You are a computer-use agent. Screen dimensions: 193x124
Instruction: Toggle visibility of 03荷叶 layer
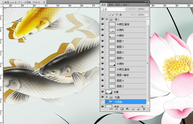point(103,64)
